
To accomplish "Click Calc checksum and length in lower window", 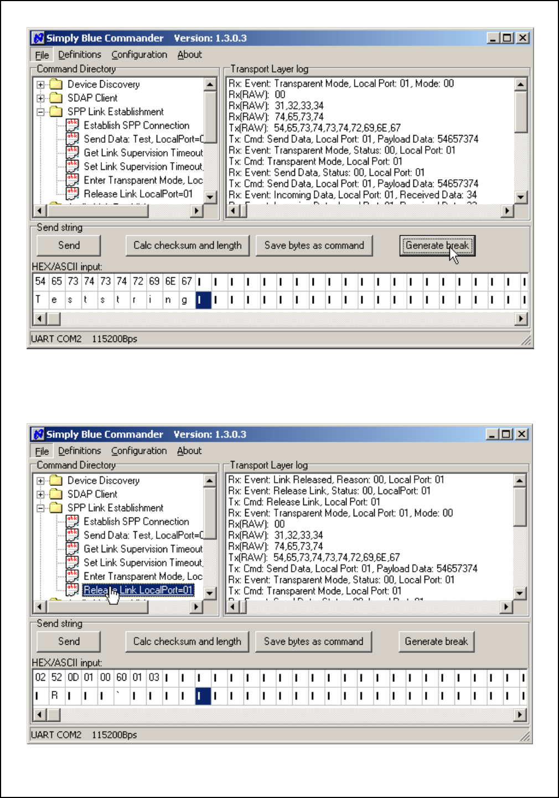I will click(187, 641).
